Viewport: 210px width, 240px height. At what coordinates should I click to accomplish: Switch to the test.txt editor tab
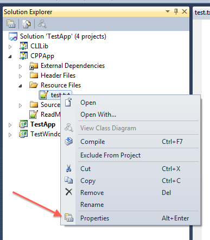click(202, 12)
